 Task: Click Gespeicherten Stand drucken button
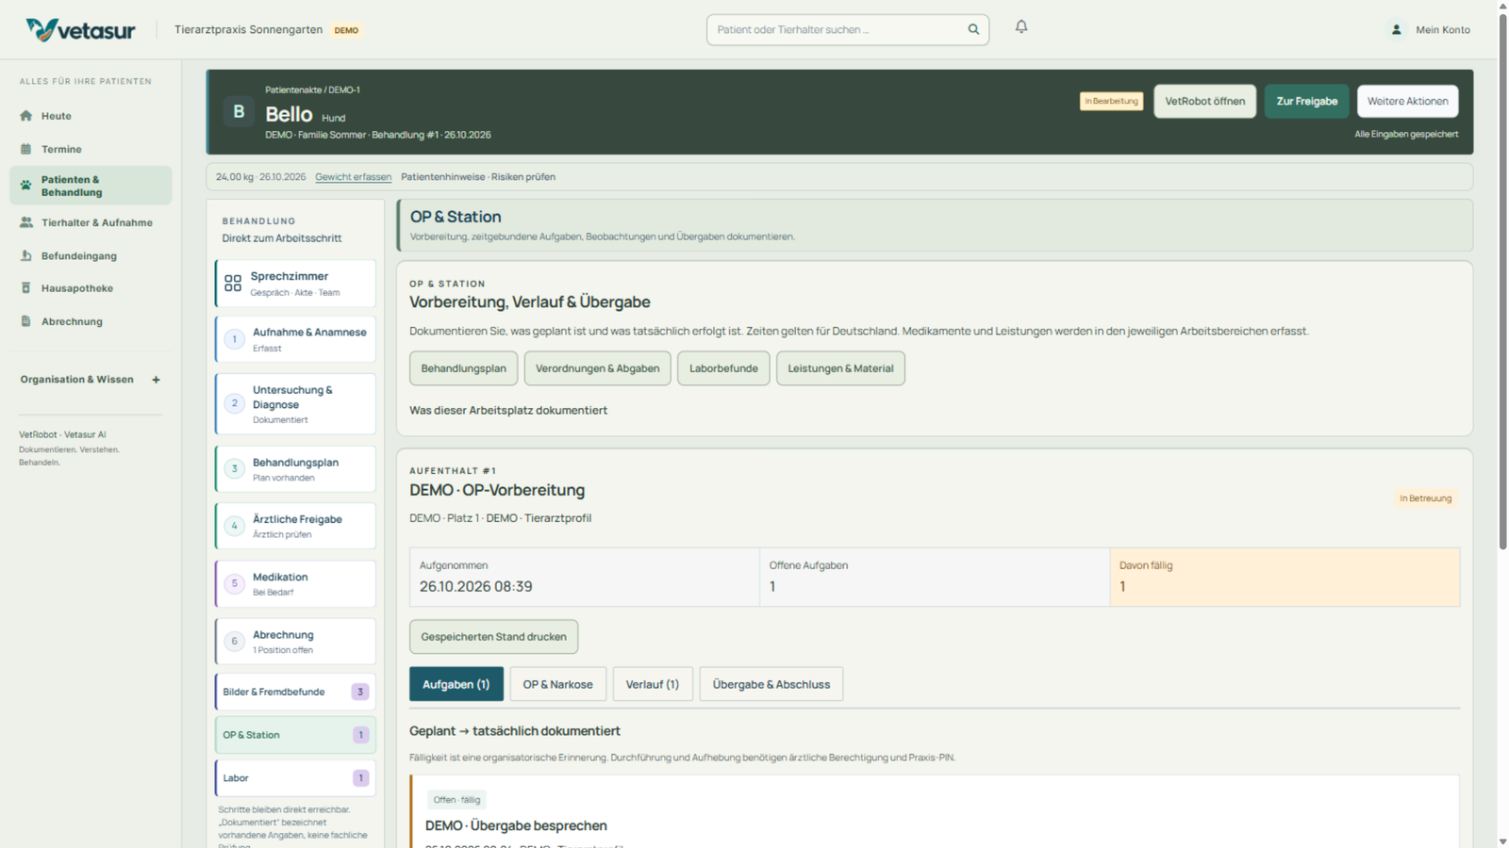[x=493, y=637]
